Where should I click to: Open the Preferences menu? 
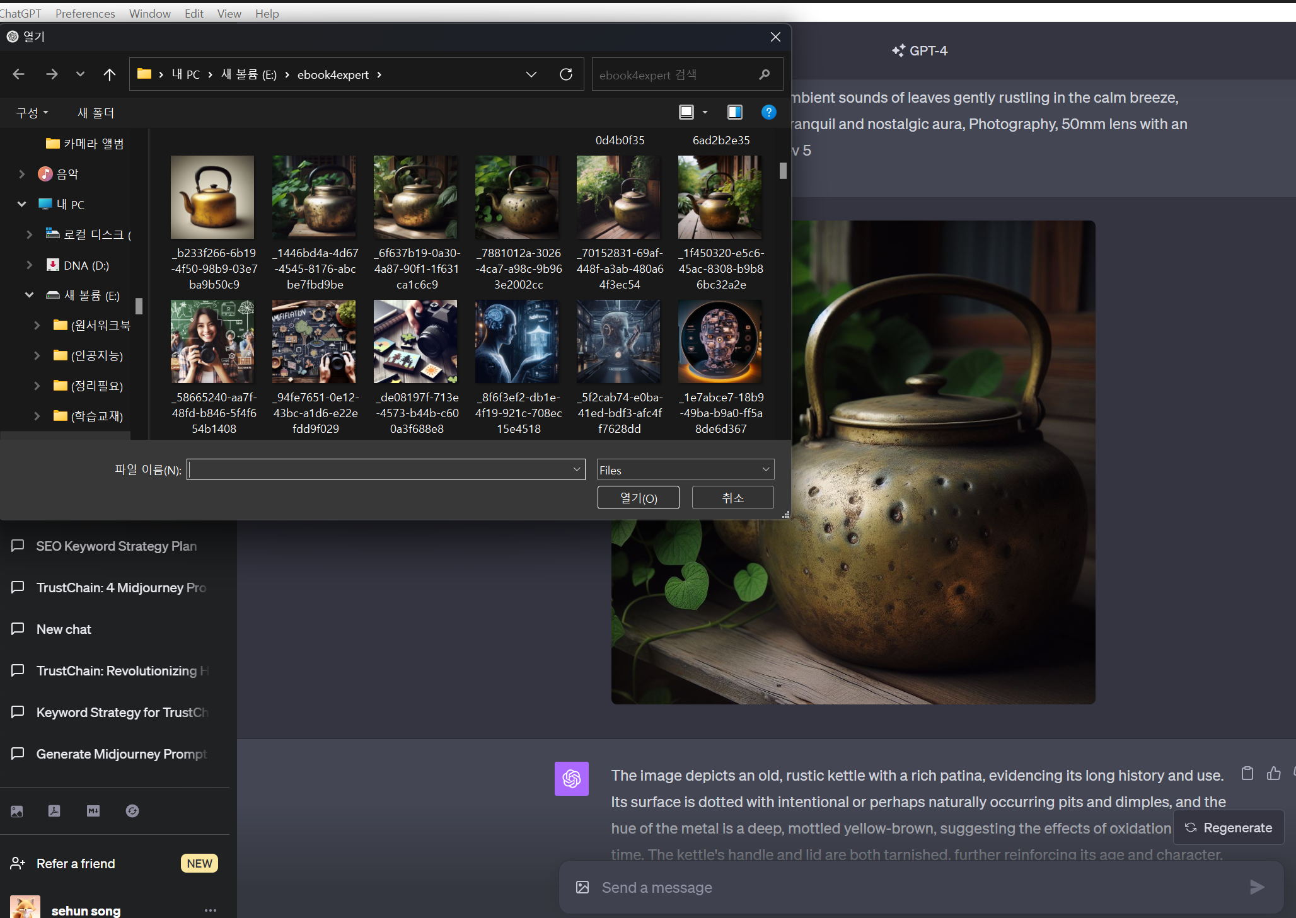(85, 13)
